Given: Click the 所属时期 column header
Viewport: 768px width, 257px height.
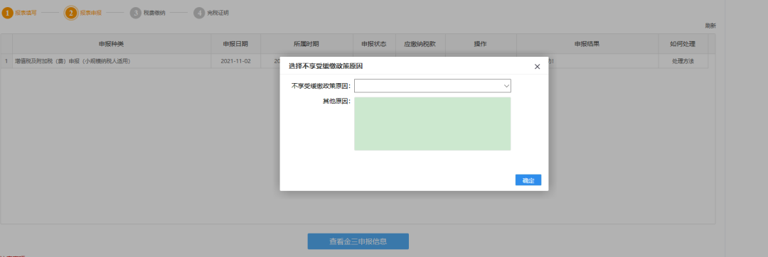Looking at the screenshot, I should (x=306, y=44).
